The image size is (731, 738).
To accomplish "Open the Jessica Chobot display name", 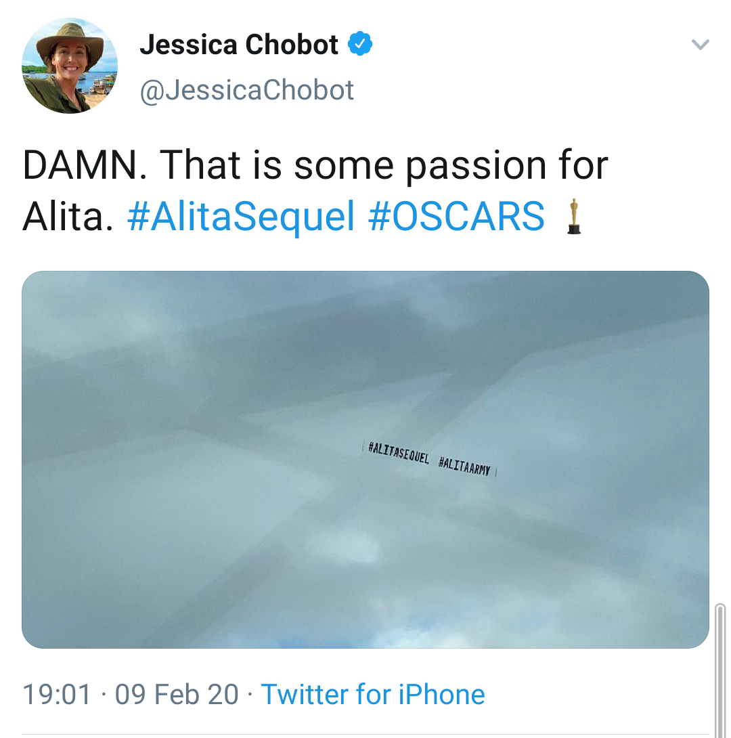I will [239, 45].
